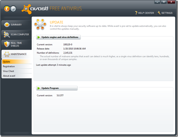The width and height of the screenshot is (178, 137).
Task: Open Help Center question mark icon
Action: click(136, 13)
